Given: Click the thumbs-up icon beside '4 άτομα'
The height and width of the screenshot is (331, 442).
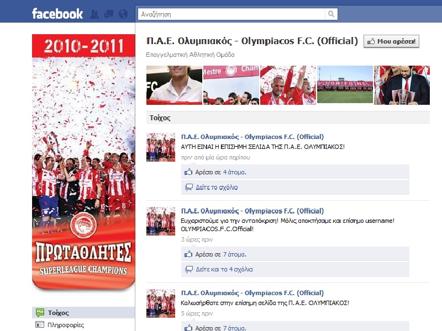Looking at the screenshot, I should (188, 172).
